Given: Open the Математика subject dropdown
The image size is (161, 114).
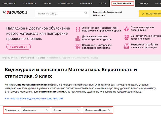Looking at the screenshot, I should tap(35, 110).
